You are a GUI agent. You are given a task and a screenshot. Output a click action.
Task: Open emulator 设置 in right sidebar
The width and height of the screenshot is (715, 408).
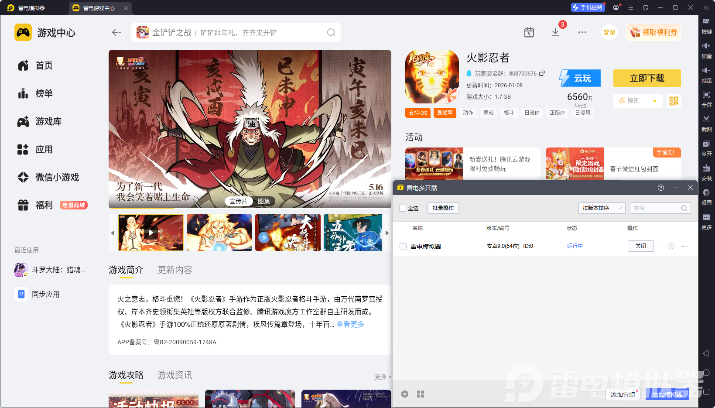pos(706,197)
